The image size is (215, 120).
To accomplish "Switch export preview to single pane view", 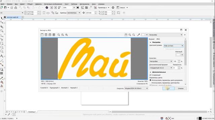I will [42, 35].
